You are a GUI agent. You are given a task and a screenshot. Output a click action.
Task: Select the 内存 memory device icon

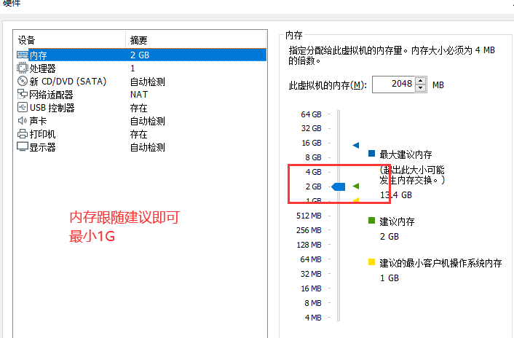coord(23,55)
